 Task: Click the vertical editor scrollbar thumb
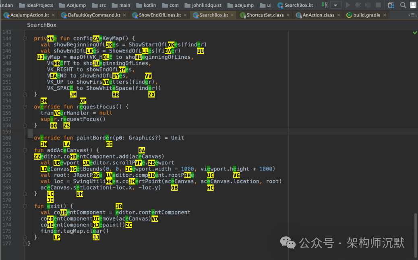(416, 235)
